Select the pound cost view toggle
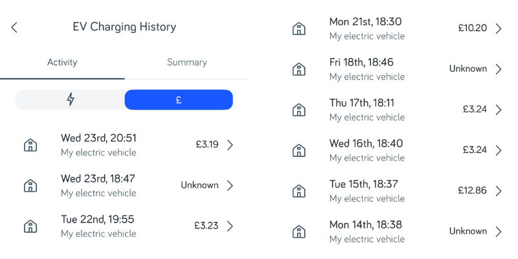The width and height of the screenshot is (518, 259). coord(179,100)
